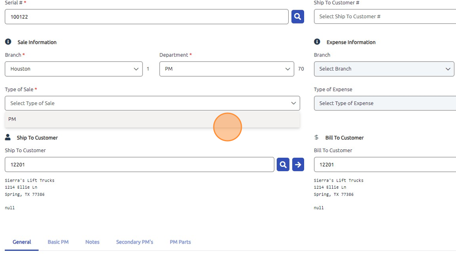456x254 pixels.
Task: Click the Sale Information heading text
Action: [37, 42]
